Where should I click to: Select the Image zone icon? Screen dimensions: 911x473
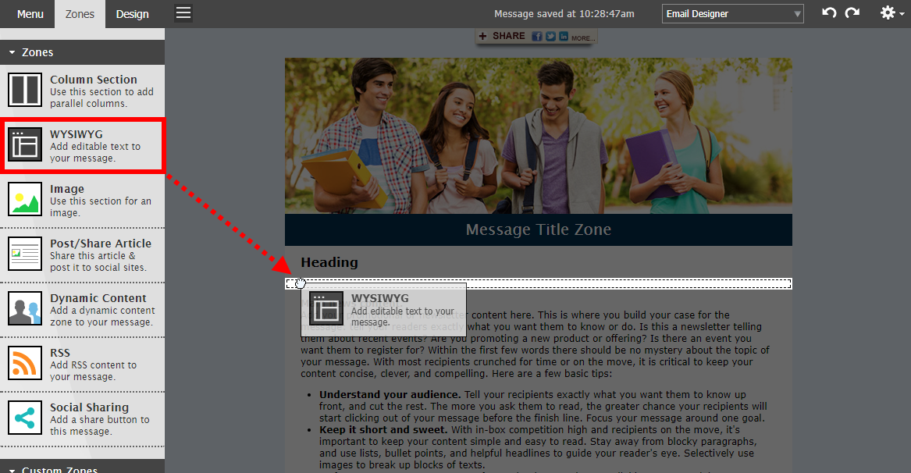pyautogui.click(x=26, y=199)
